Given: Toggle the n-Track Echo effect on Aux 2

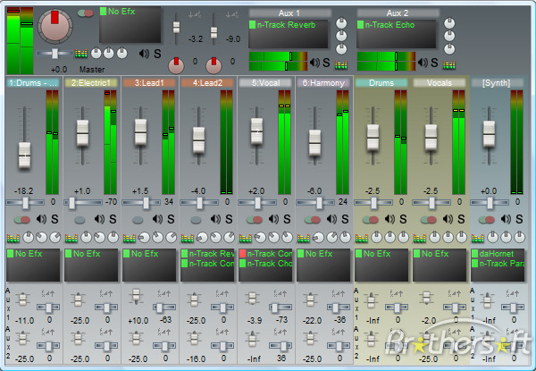Looking at the screenshot, I should click(361, 25).
